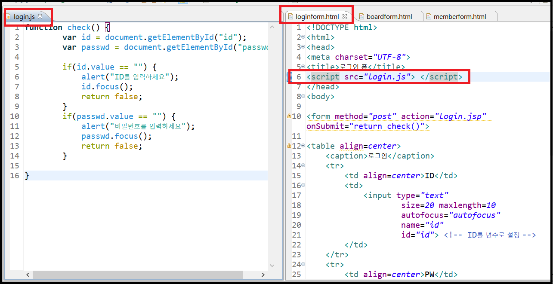553x284 pixels.
Task: Collapse the <tr> fold on line 14
Action: click(303, 165)
